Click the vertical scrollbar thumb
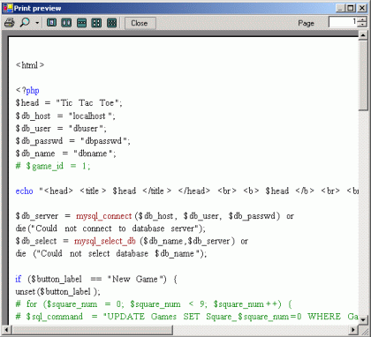 (363, 75)
